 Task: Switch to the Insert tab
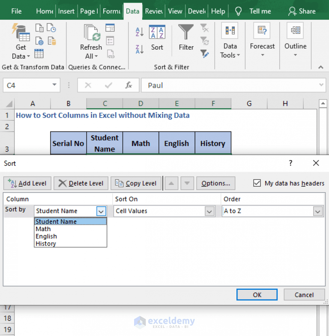(x=66, y=11)
